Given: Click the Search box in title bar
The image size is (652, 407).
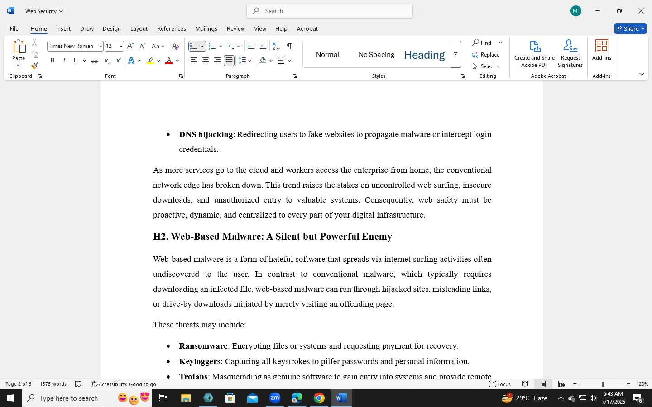Looking at the screenshot, I should click(x=330, y=11).
